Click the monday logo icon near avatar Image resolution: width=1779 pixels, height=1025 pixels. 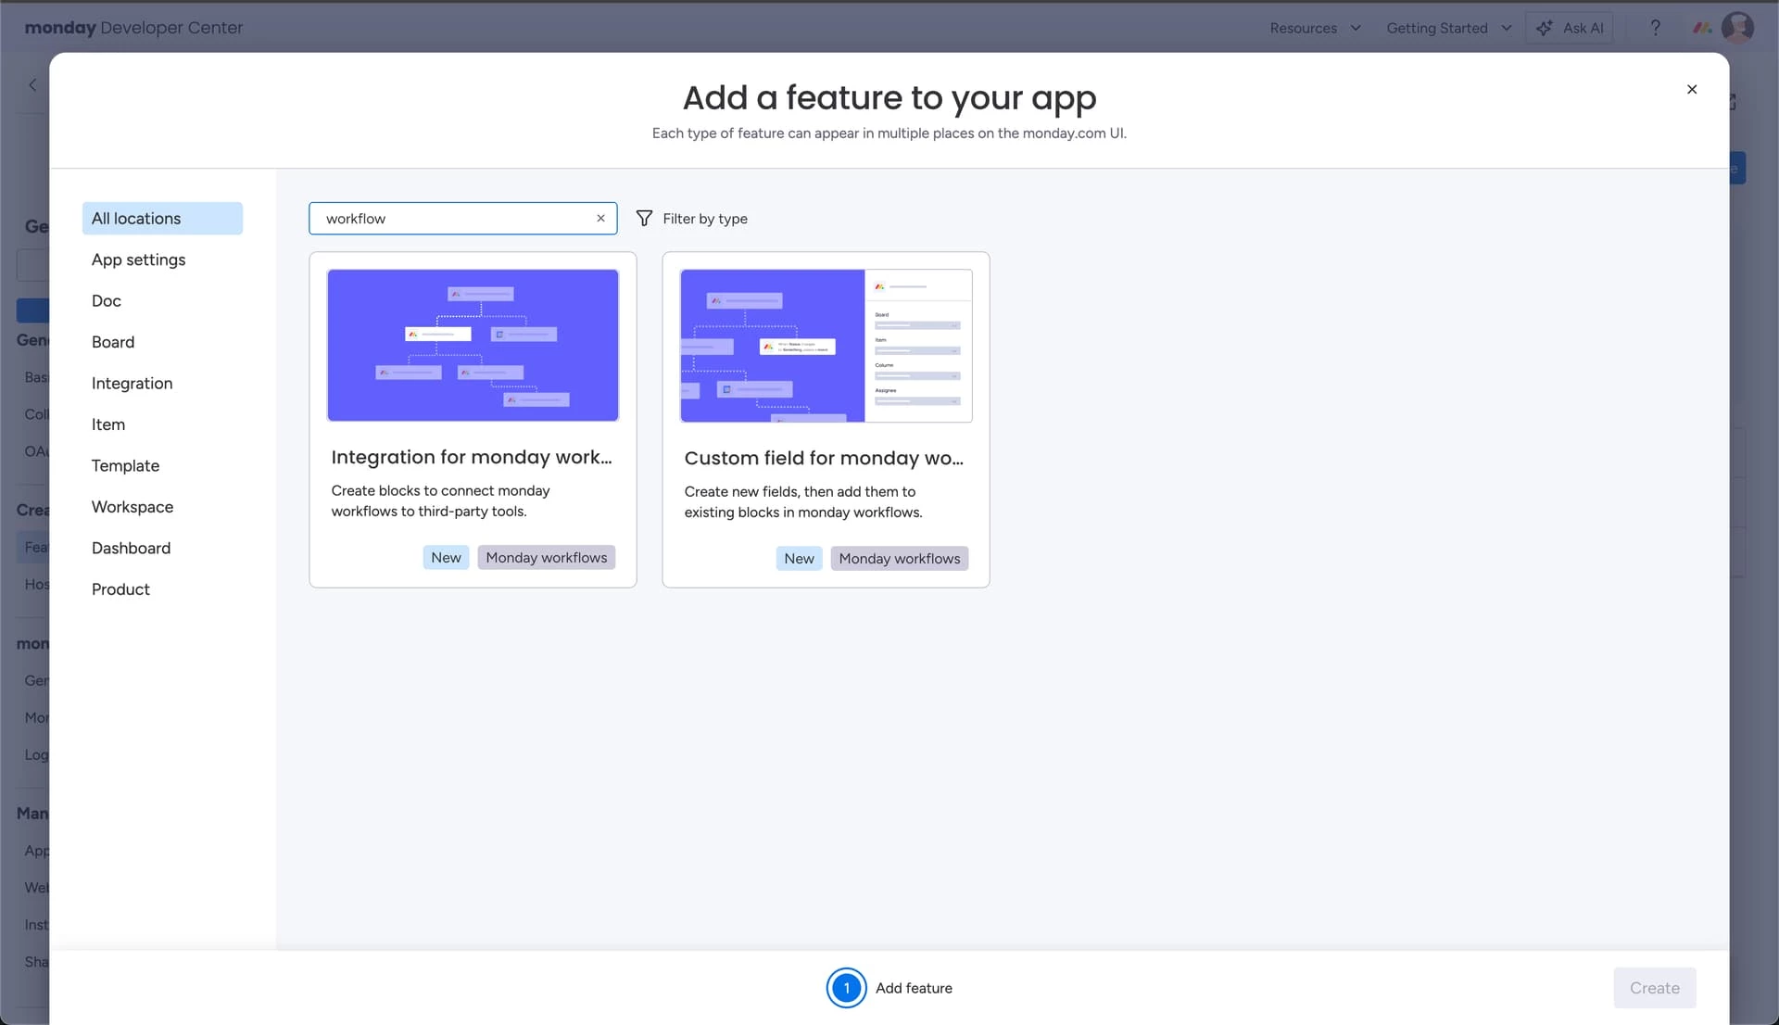[1702, 28]
